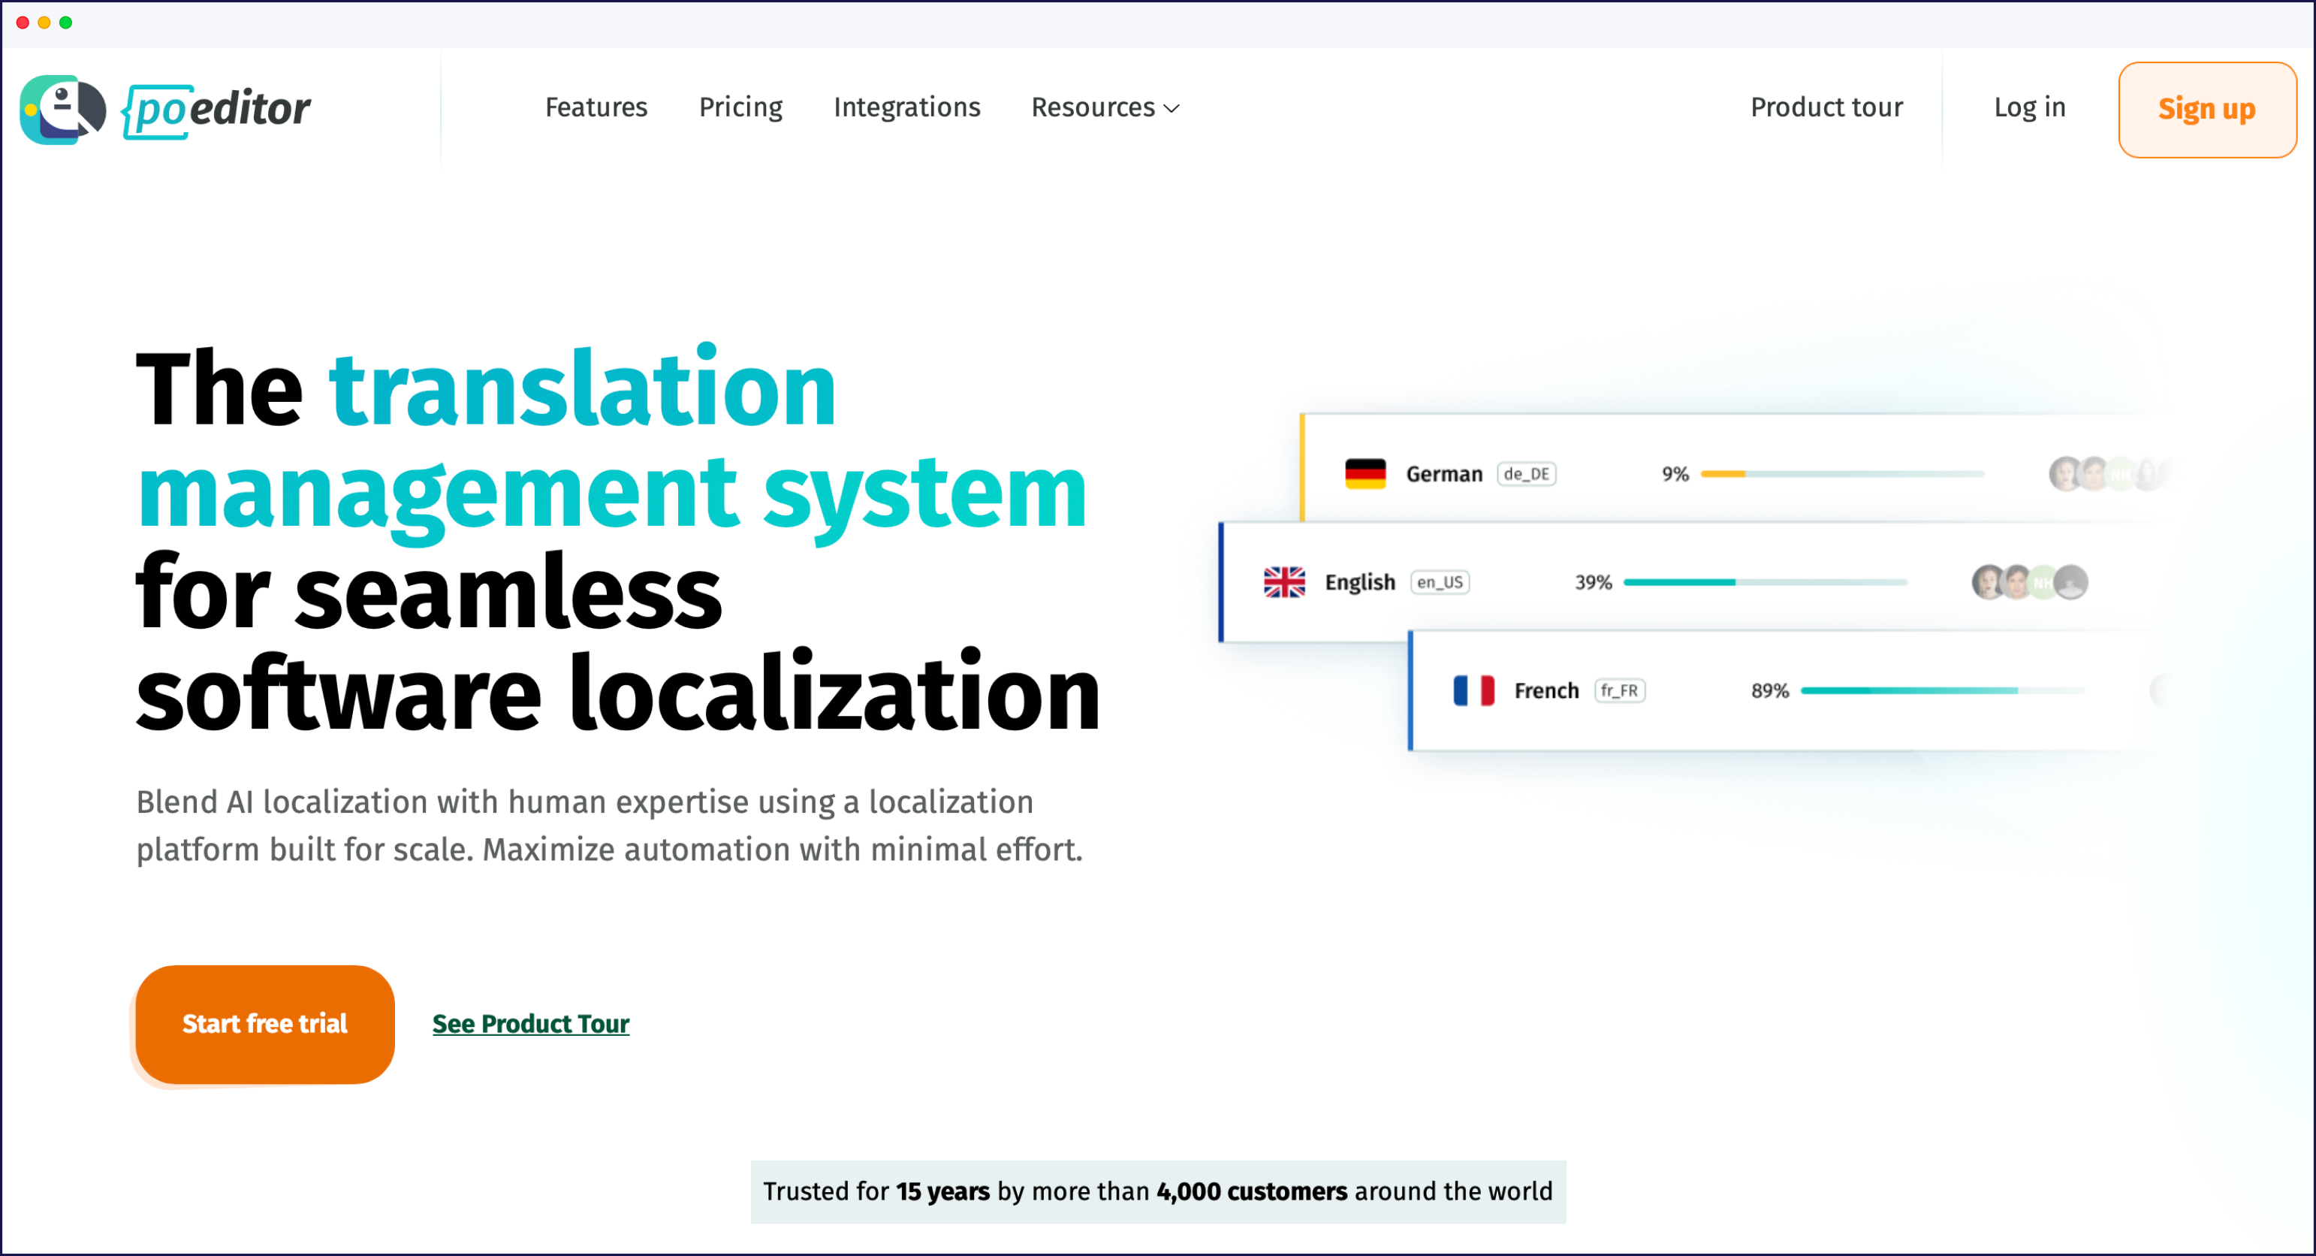Click the "Trusted for 15 years" banner

(1158, 1191)
